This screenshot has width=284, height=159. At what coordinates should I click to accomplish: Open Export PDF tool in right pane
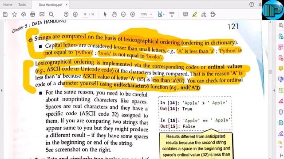[281, 36]
